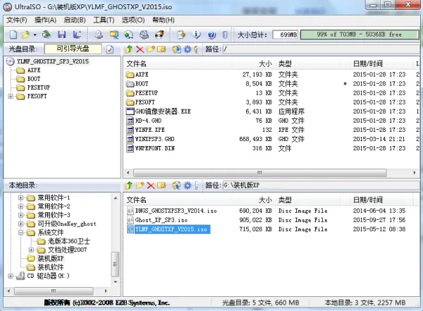Click the Help question mark icon
Image resolution: width=423 pixels, height=311 pixels.
click(211, 35)
